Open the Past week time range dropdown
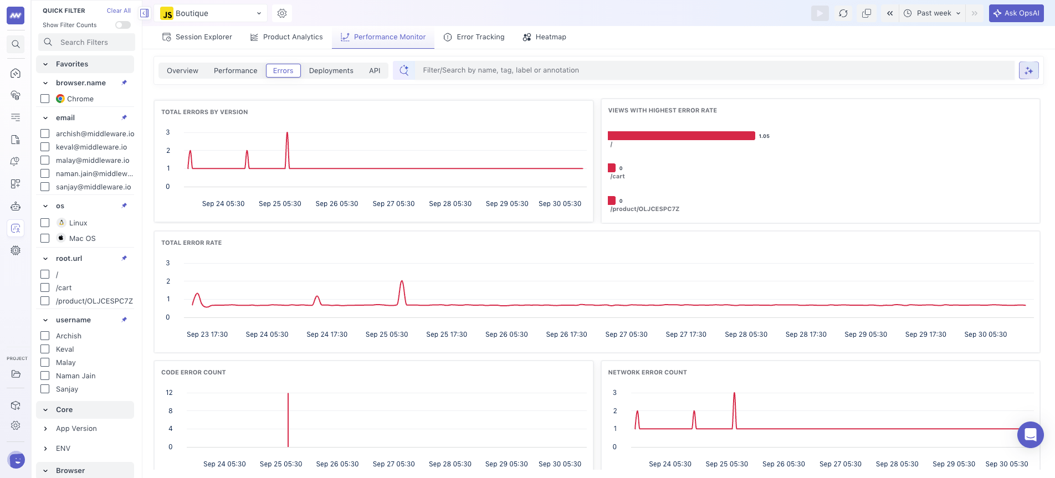 point(931,13)
